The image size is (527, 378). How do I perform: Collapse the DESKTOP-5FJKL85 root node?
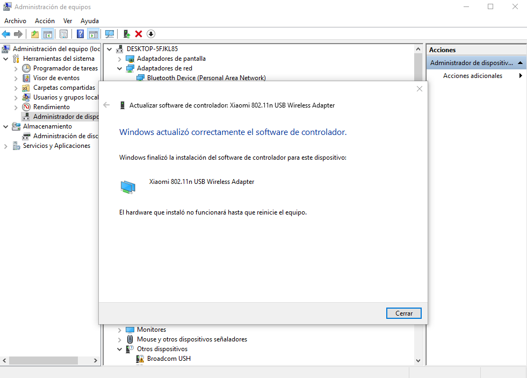pyautogui.click(x=109, y=49)
